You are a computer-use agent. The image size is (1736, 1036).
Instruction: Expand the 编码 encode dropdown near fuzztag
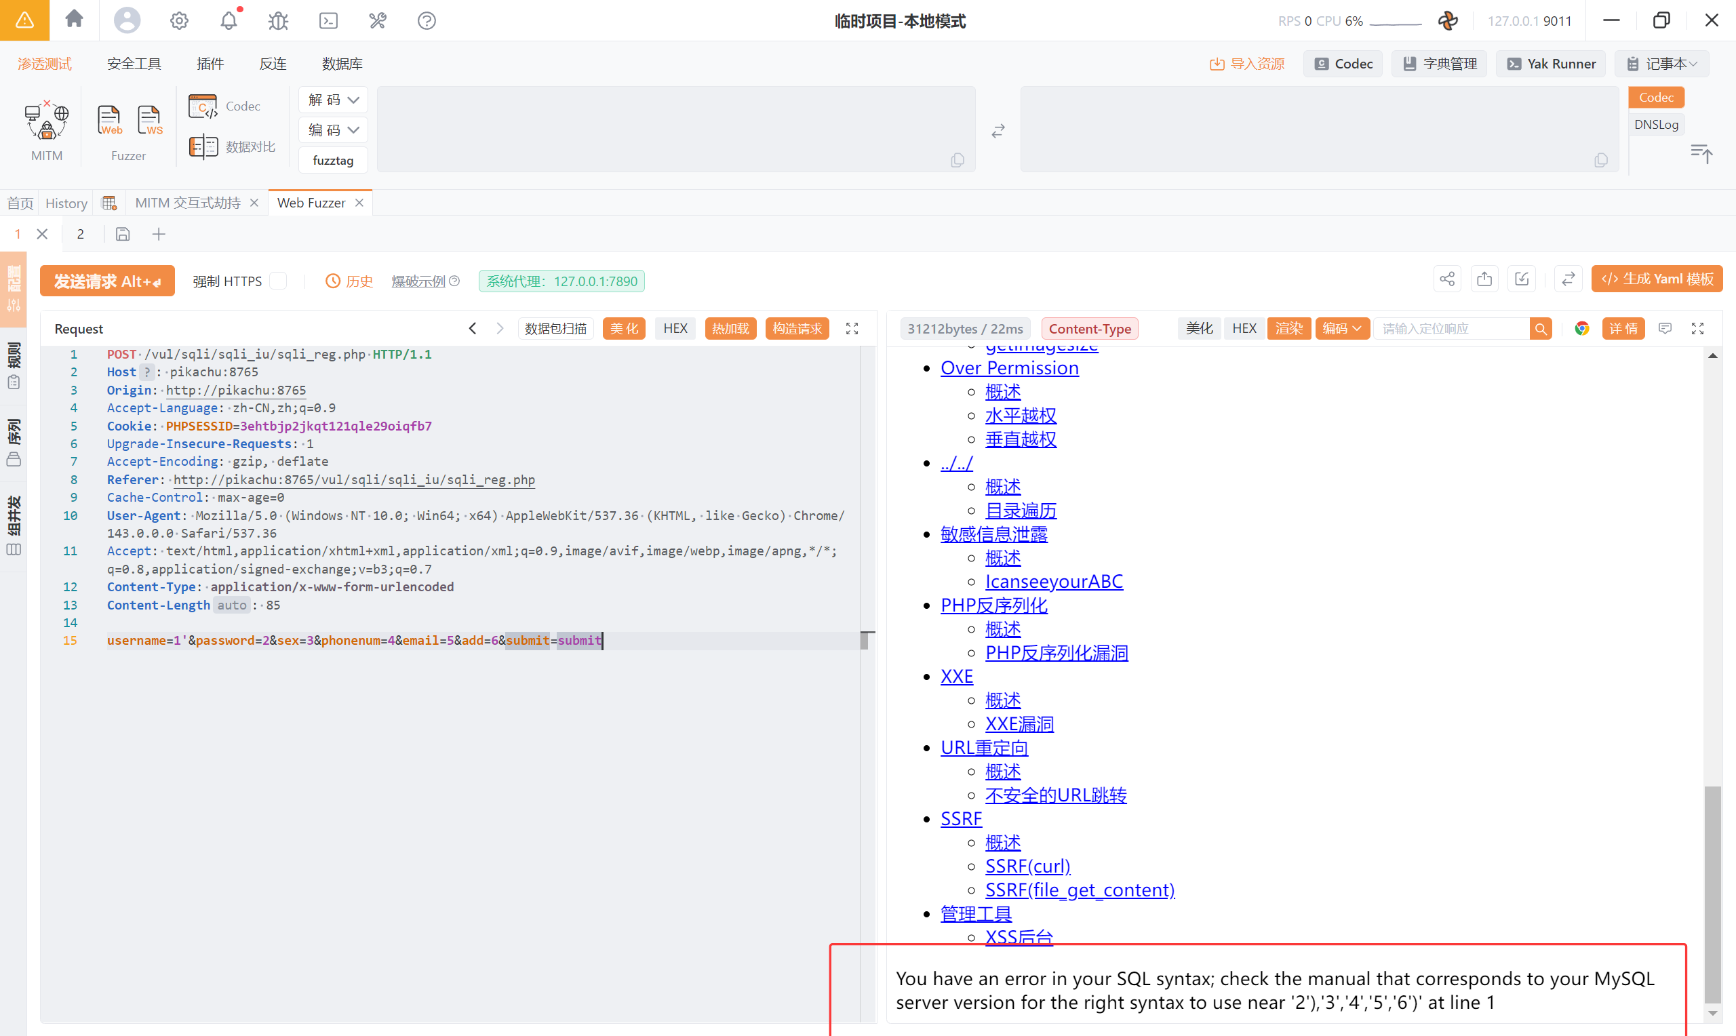(334, 131)
